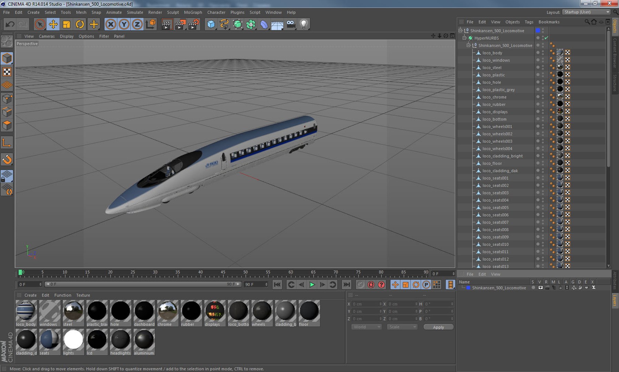Toggle HyperNURBS enable checkmark
Screen dimensions: 619x372
[x=547, y=38]
